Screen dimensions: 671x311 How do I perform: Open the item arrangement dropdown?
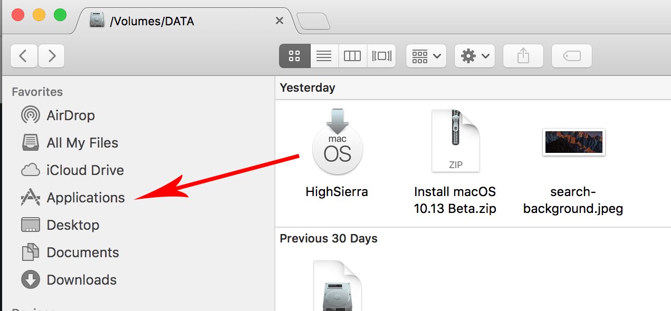coord(426,56)
